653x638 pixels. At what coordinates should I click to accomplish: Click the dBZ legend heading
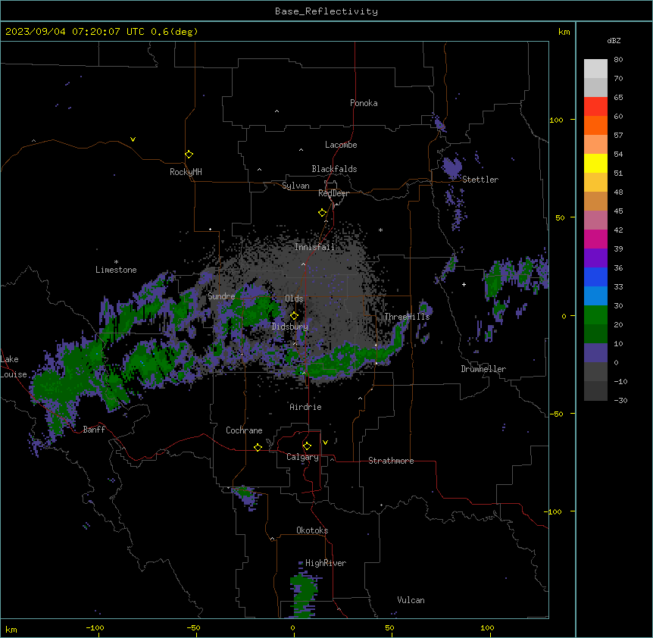[614, 40]
